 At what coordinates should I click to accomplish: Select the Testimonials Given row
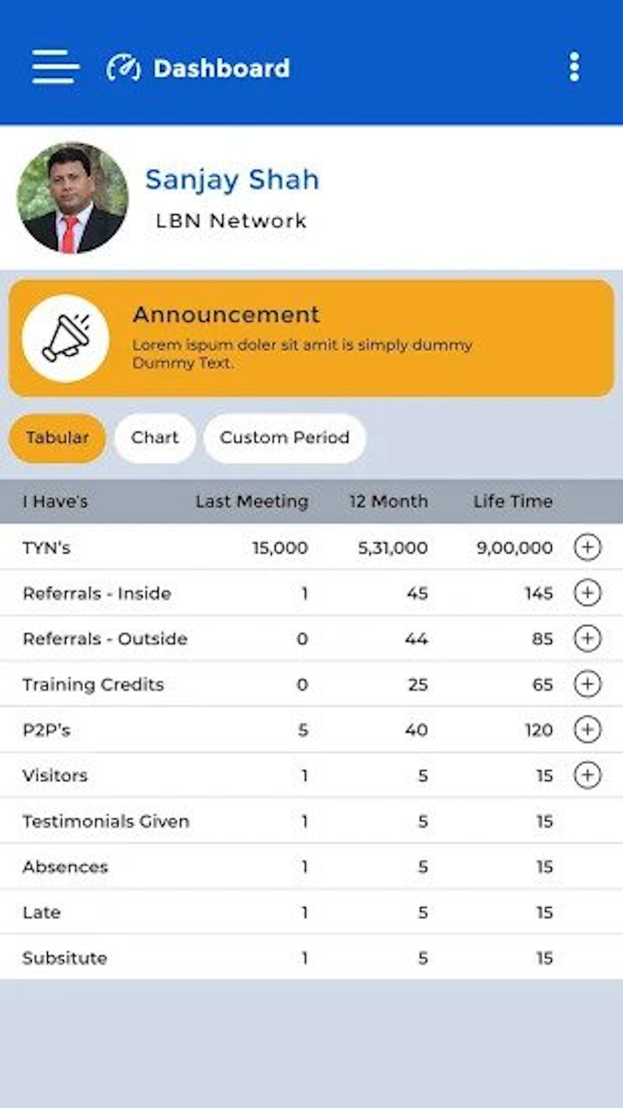(x=106, y=821)
